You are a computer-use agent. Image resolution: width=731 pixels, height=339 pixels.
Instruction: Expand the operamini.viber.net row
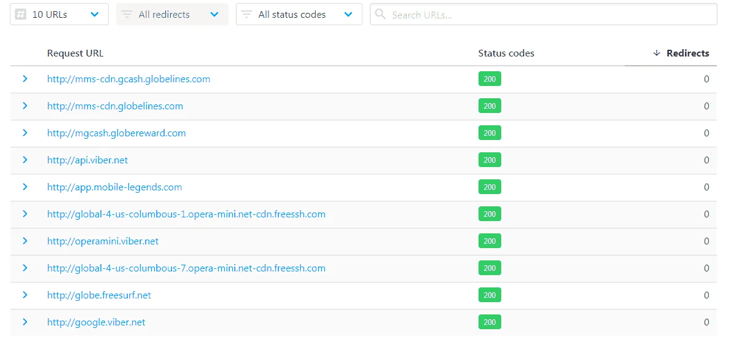pyautogui.click(x=25, y=241)
